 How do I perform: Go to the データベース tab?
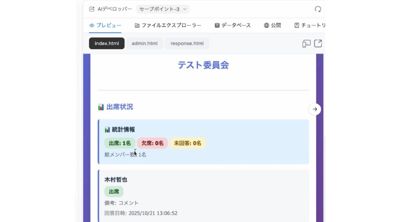[232, 25]
